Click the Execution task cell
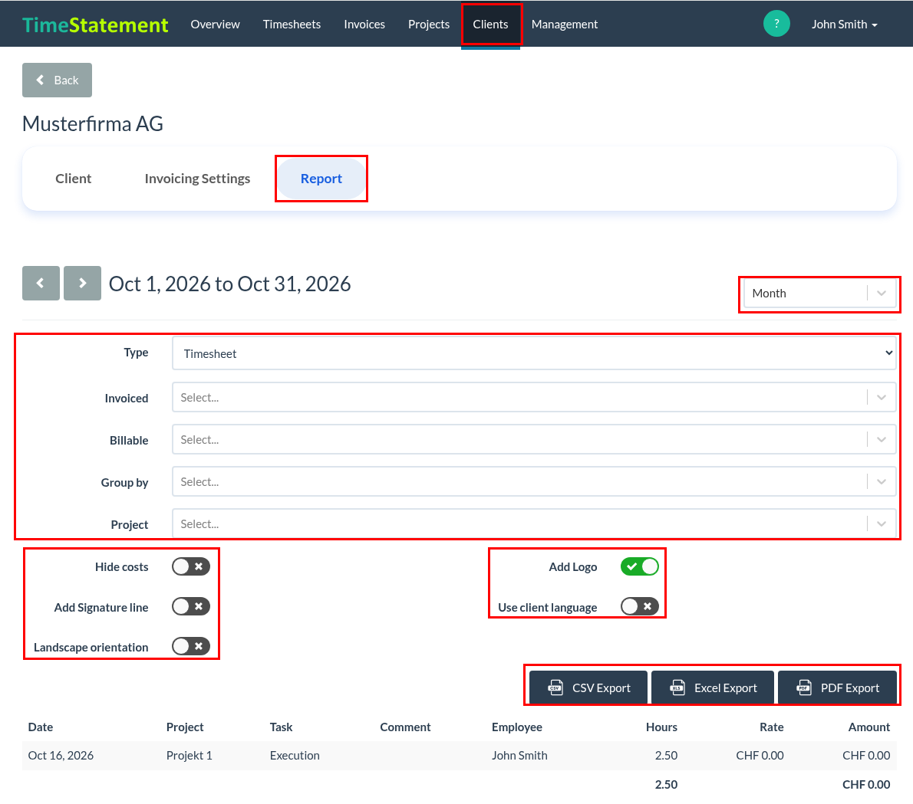Viewport: 913px width, 804px height. coord(295,755)
